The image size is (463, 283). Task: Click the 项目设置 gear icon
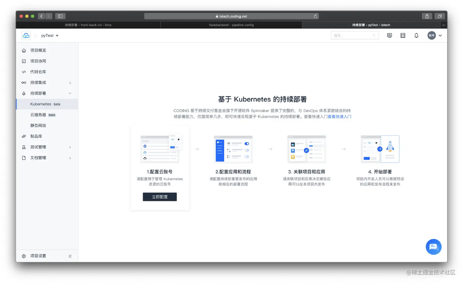[24, 256]
